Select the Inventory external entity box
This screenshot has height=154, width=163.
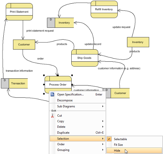tap(138, 42)
